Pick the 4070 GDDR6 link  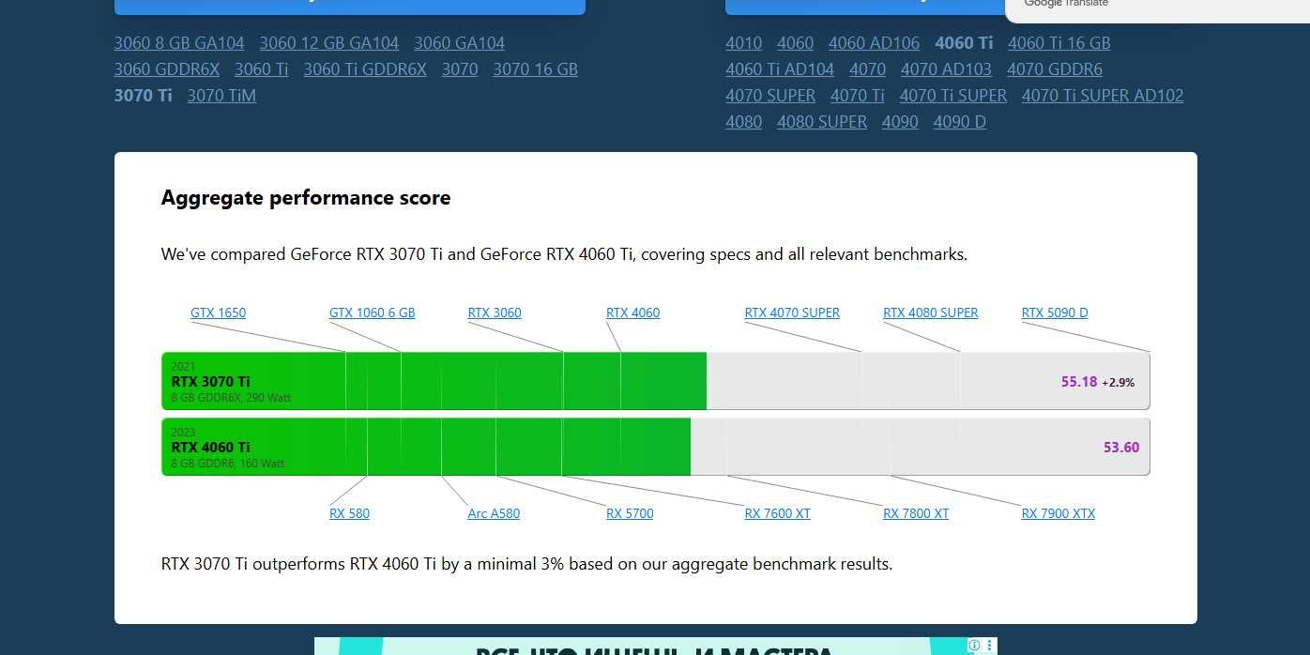point(1055,69)
